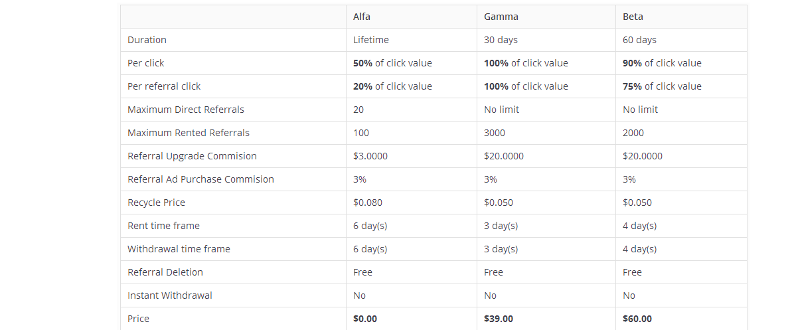Image resolution: width=790 pixels, height=330 pixels.
Task: Click the $3.0000 commission cell
Action: click(370, 156)
